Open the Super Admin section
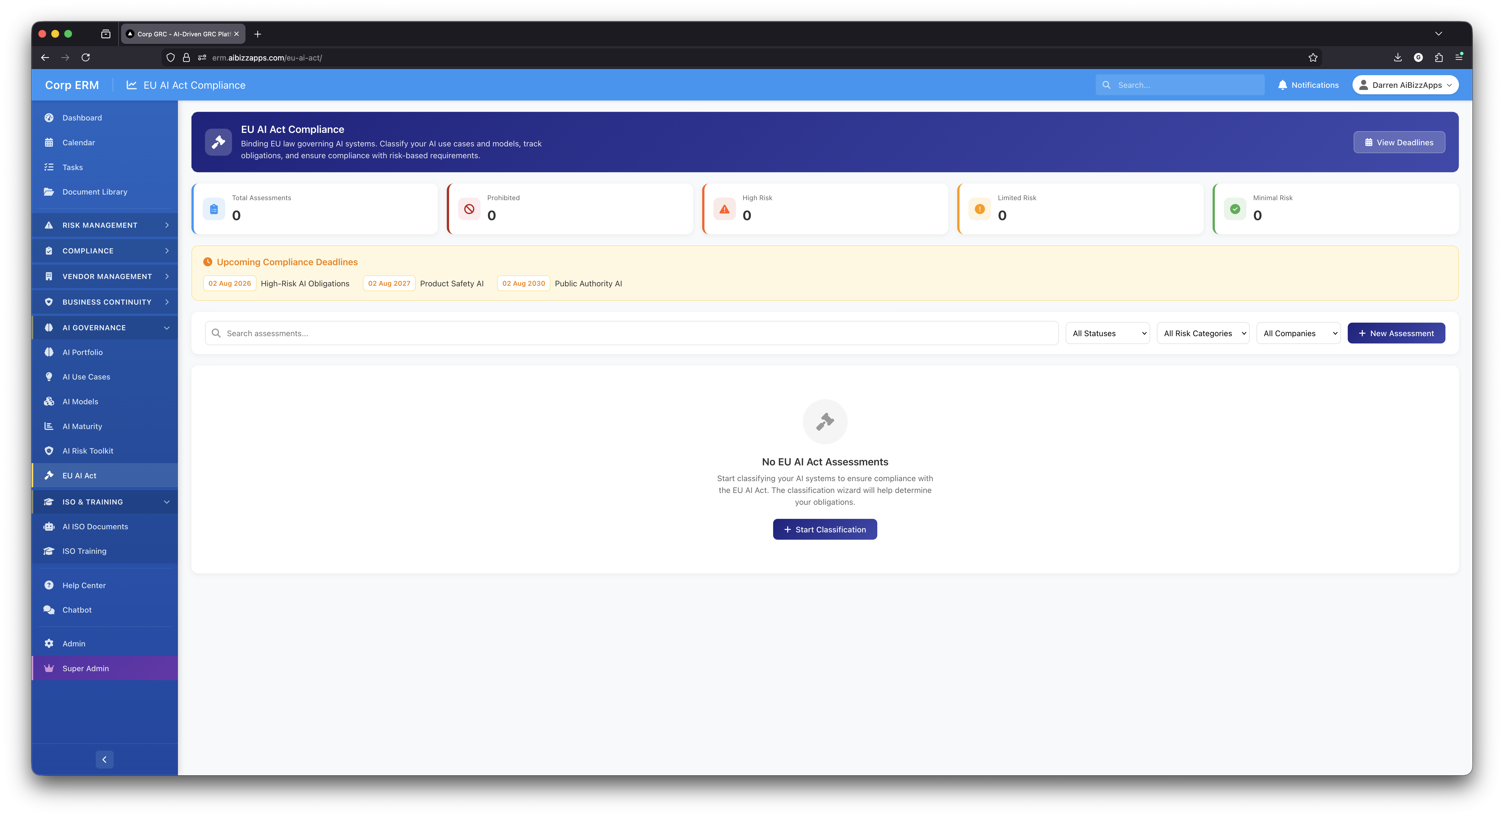The image size is (1504, 817). pos(85,668)
